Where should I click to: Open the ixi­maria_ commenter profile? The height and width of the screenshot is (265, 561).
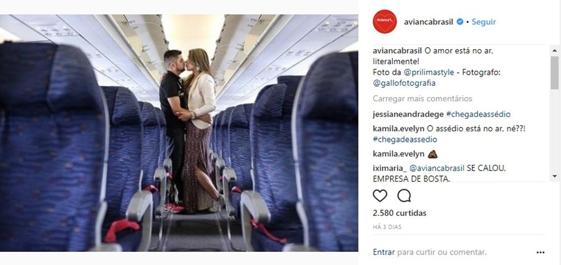(389, 168)
